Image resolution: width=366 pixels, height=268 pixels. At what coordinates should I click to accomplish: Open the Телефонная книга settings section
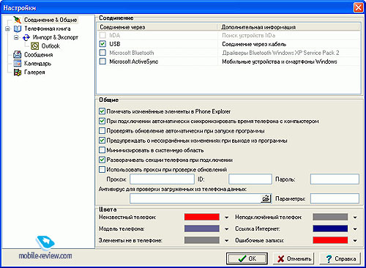(48, 29)
